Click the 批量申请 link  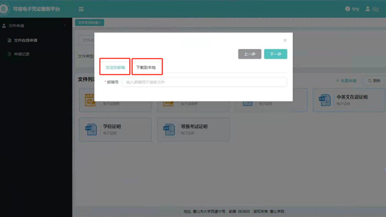[346, 81]
